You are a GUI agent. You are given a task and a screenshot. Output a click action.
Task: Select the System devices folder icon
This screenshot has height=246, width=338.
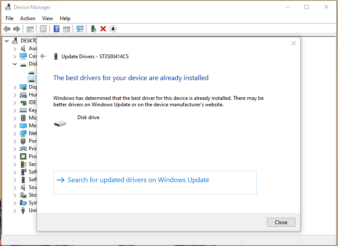(23, 203)
